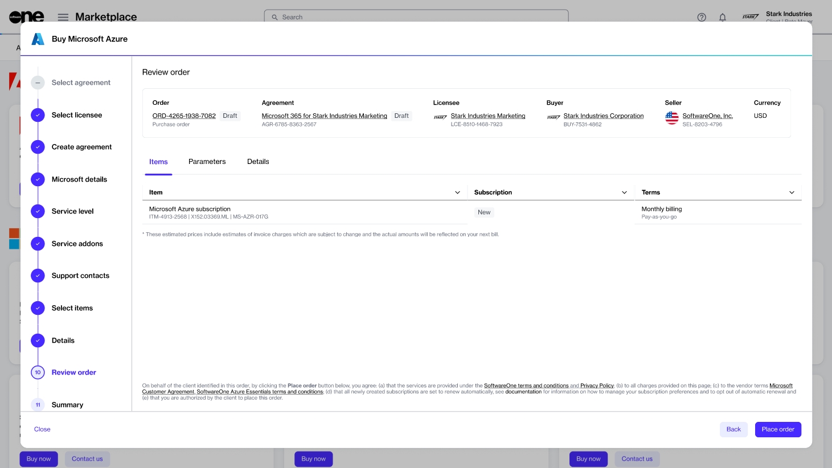832x468 pixels.
Task: Click the Service addons step checkmark circle
Action: [x=38, y=244]
